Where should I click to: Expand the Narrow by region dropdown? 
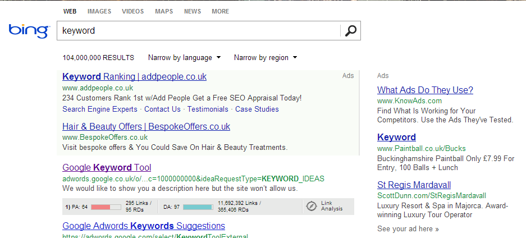[266, 58]
